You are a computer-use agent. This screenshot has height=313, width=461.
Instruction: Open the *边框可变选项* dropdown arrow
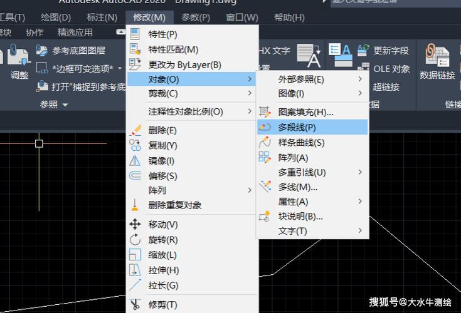pyautogui.click(x=120, y=68)
